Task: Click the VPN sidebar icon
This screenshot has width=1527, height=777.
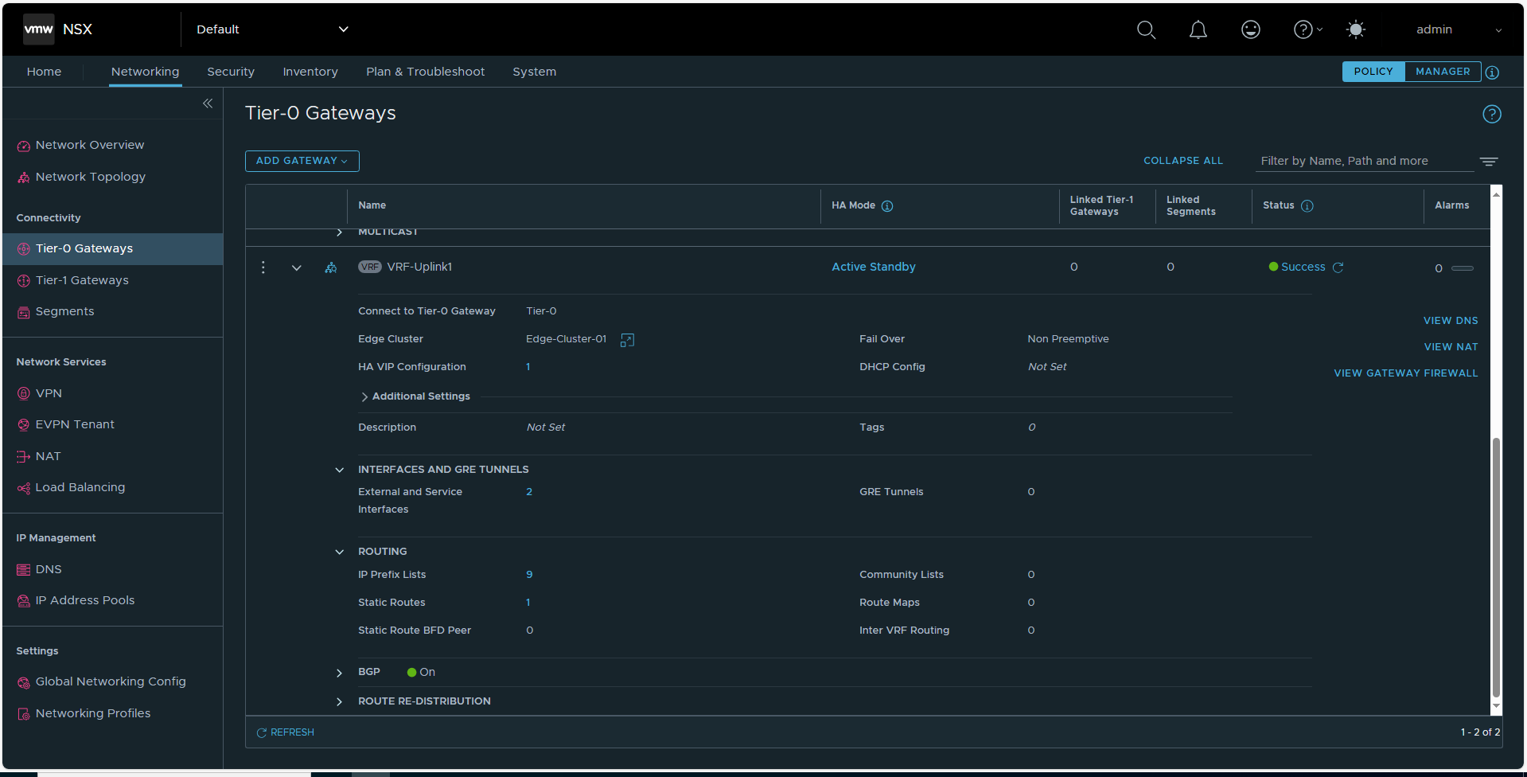Action: click(24, 393)
